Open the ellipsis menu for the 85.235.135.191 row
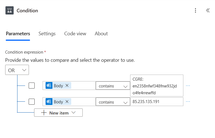The width and height of the screenshot is (215, 138). point(188,102)
